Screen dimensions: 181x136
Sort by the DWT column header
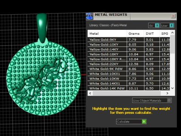(152, 34)
